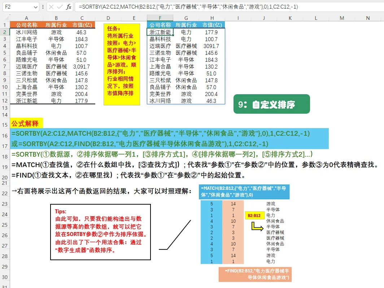384x288 pixels.
Task: Click the blue MATCH formula label box
Action: click(244, 192)
